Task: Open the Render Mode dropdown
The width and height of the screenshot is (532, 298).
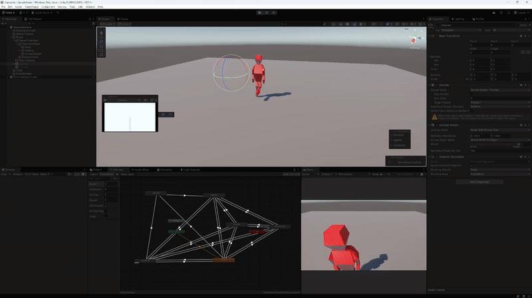Action: click(x=500, y=90)
